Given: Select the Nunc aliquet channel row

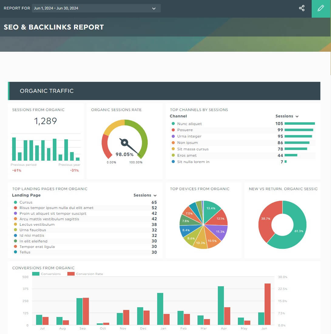Looking at the screenshot, I should (x=243, y=124).
